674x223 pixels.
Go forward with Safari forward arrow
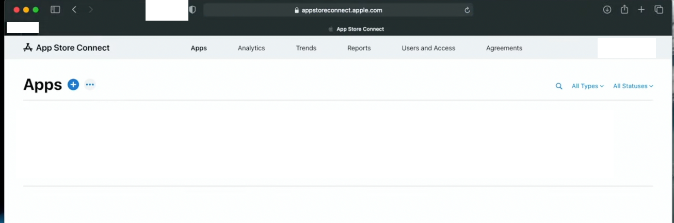pyautogui.click(x=91, y=10)
